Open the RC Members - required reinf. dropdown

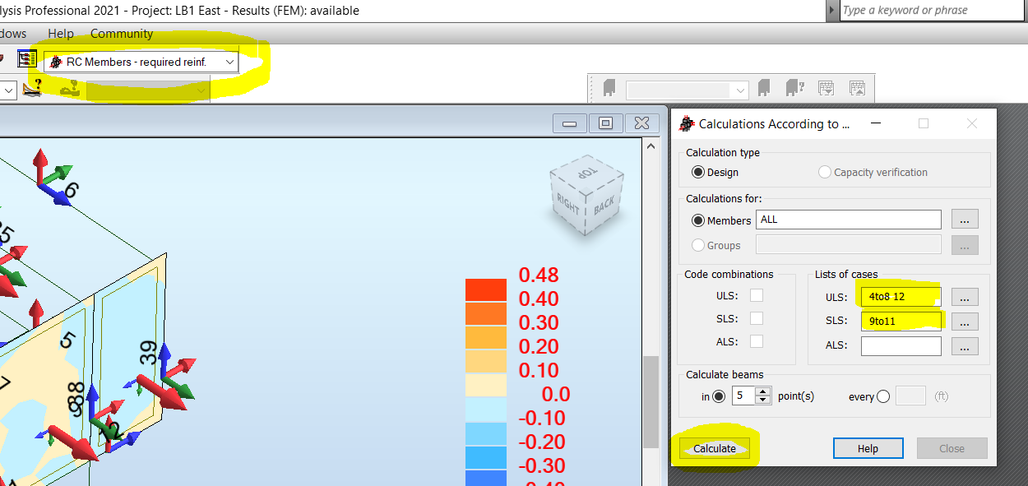click(x=229, y=61)
